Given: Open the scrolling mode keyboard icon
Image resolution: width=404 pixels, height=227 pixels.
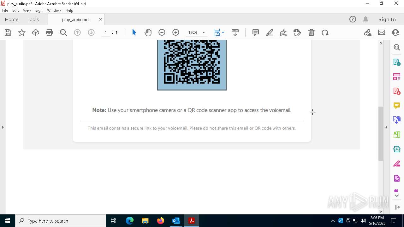Looking at the screenshot, I should [235, 32].
